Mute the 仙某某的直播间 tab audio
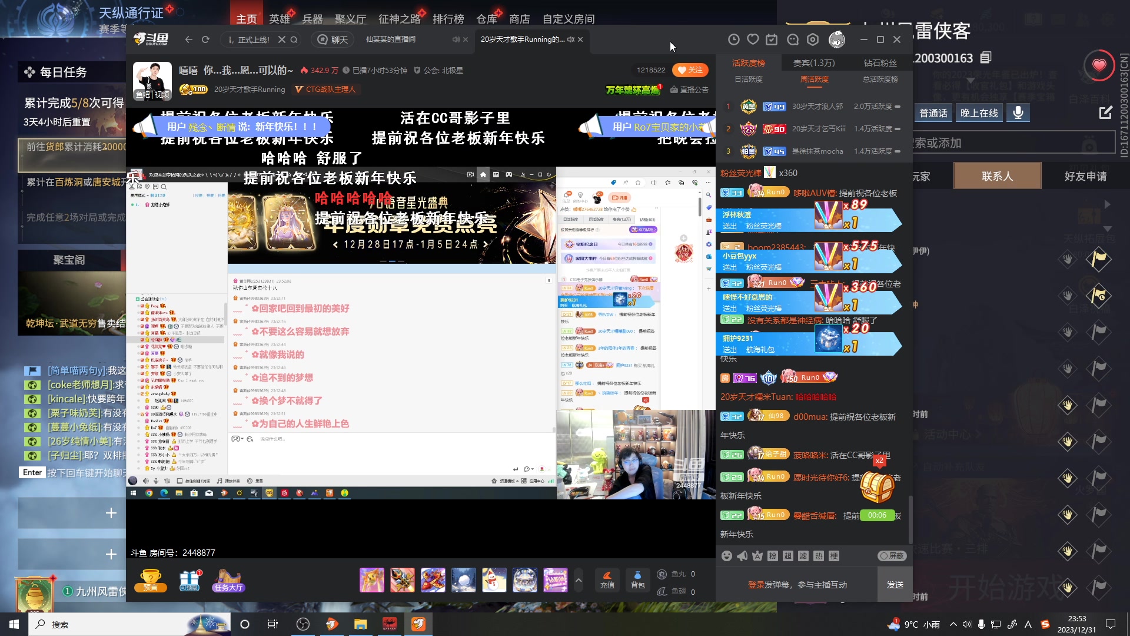Screen dimensions: 1130x636 pos(456,39)
